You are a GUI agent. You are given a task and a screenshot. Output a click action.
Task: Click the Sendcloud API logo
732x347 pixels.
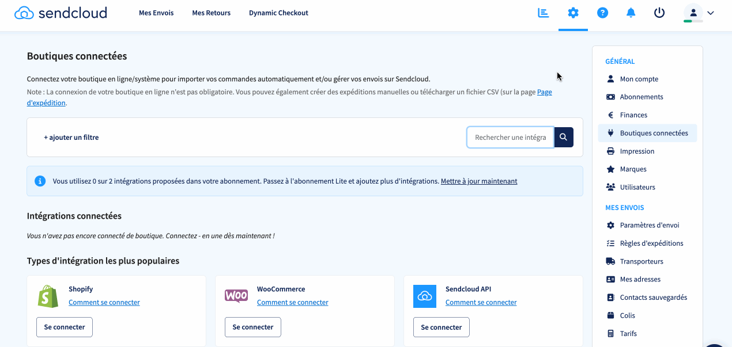(425, 296)
